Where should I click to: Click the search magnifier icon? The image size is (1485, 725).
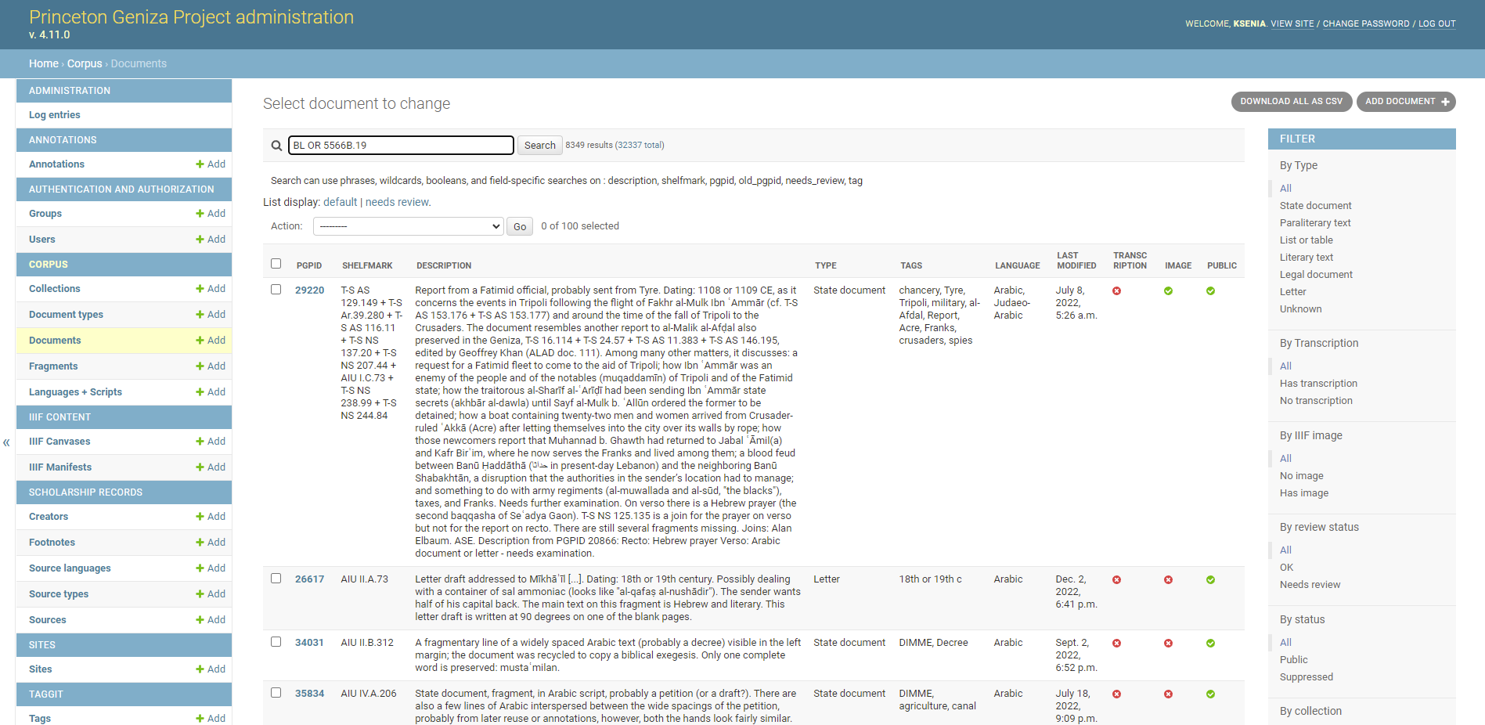(x=276, y=145)
